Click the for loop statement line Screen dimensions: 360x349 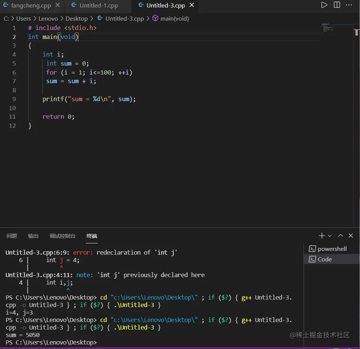tap(89, 73)
